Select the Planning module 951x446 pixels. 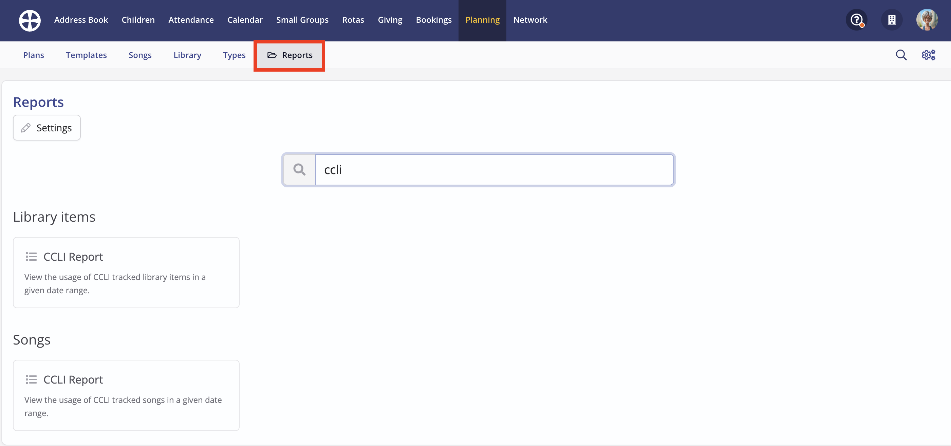click(x=483, y=20)
